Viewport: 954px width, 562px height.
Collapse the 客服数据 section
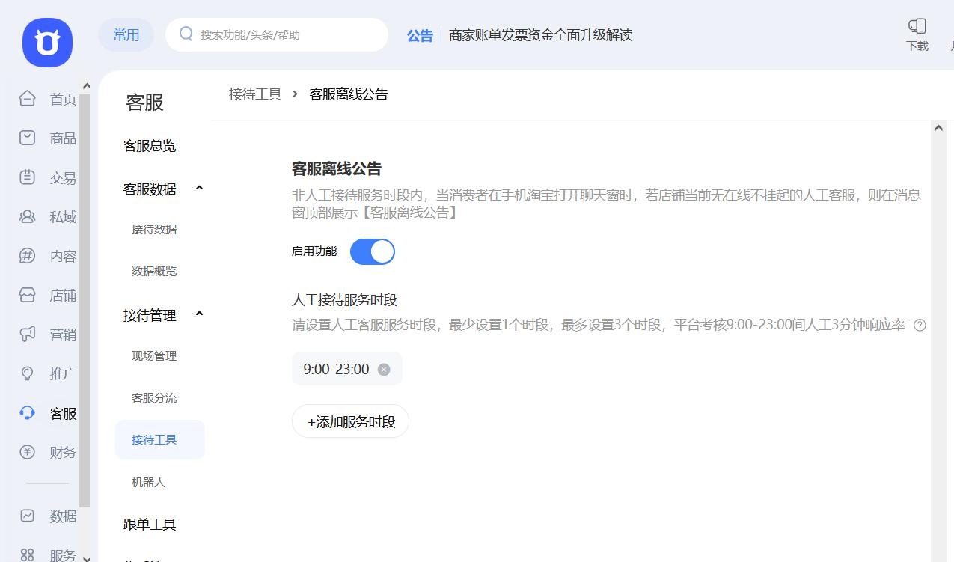199,189
